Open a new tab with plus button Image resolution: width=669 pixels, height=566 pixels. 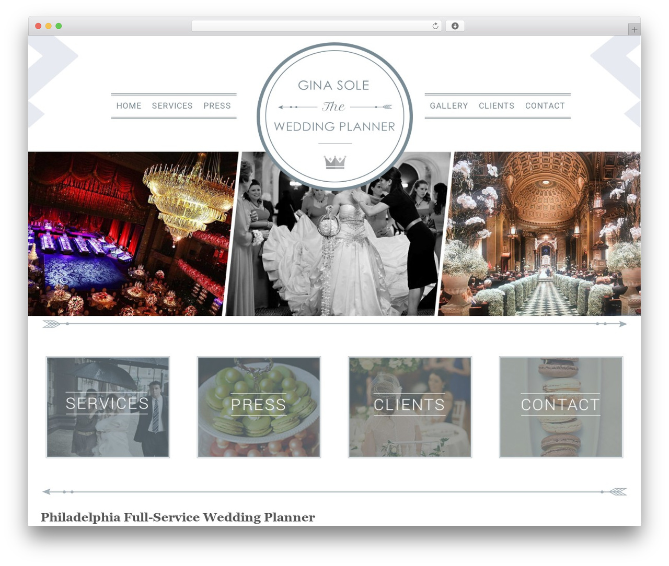(x=634, y=30)
